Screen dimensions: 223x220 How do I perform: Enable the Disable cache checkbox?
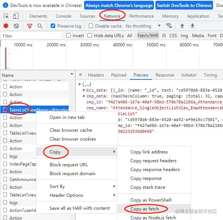click(91, 26)
